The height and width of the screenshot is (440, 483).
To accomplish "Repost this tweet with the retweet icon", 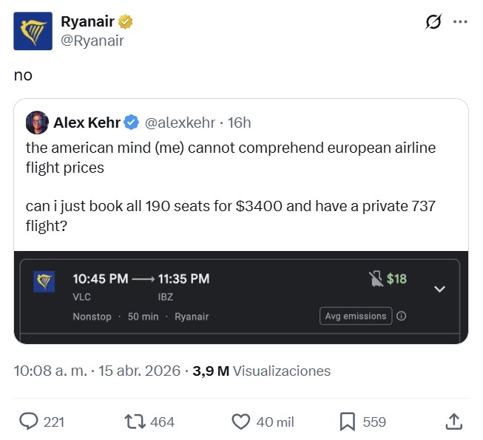I will pos(135,422).
